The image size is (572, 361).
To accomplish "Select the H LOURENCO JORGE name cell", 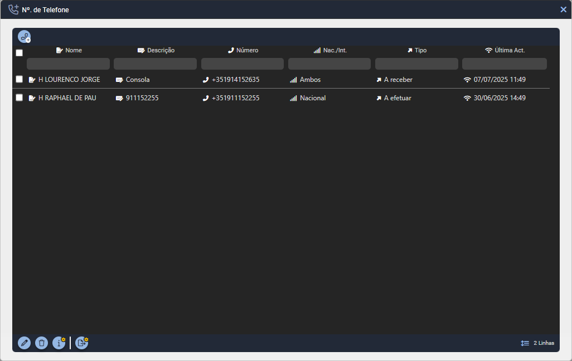I will point(69,80).
